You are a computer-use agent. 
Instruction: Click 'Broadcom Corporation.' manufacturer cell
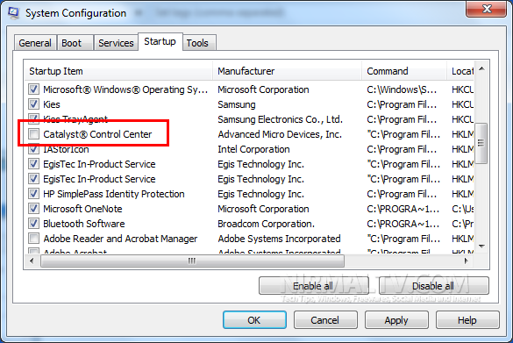(x=266, y=224)
